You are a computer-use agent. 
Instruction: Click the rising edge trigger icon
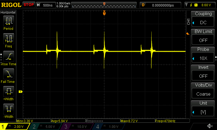(x=191, y=5)
